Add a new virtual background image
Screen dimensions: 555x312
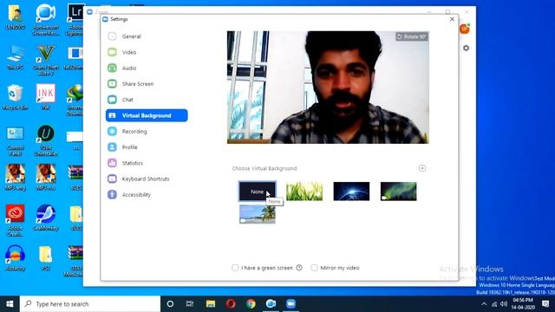(422, 168)
